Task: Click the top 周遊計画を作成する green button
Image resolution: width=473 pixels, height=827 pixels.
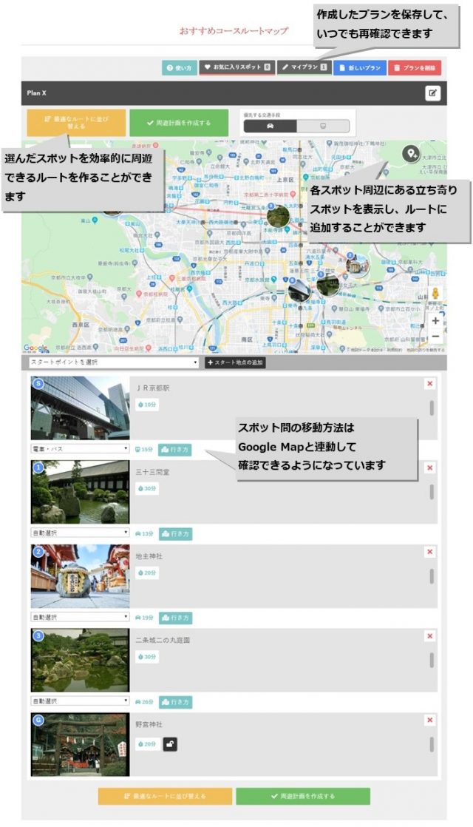Action: tap(178, 123)
